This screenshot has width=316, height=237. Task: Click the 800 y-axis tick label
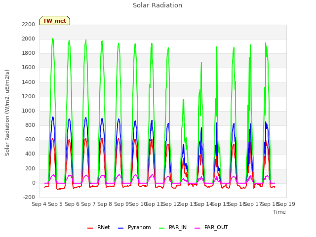click(30, 125)
